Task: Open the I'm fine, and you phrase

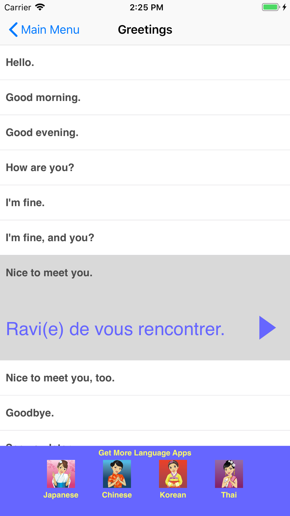Action: click(145, 238)
